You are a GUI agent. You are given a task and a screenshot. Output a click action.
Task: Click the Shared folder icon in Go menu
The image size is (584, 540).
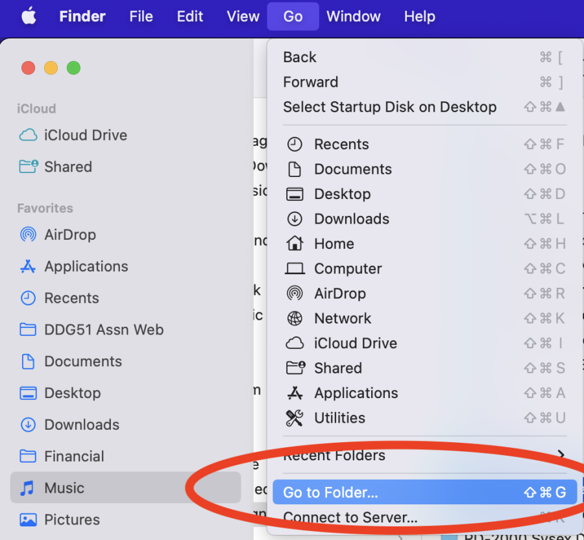click(295, 368)
